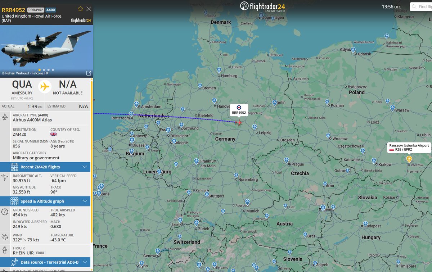Select the airport pin above Hanover
The height and width of the screenshot is (272, 432).
tap(214, 101)
